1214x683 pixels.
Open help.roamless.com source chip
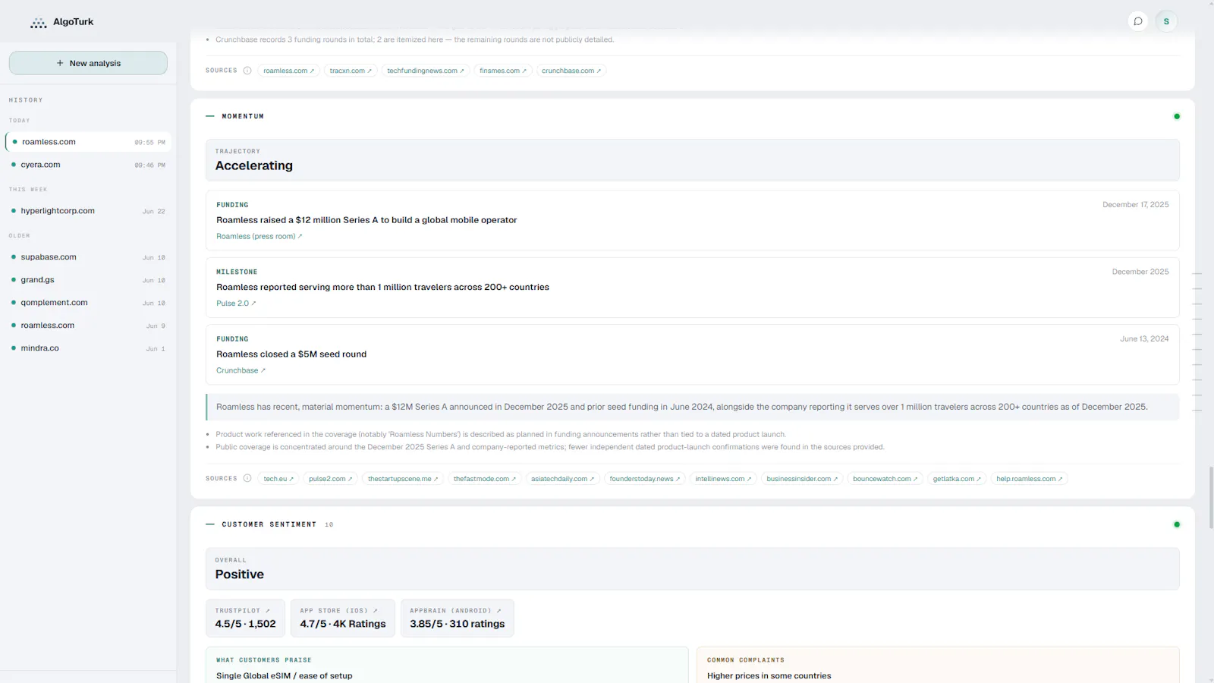[1030, 479]
